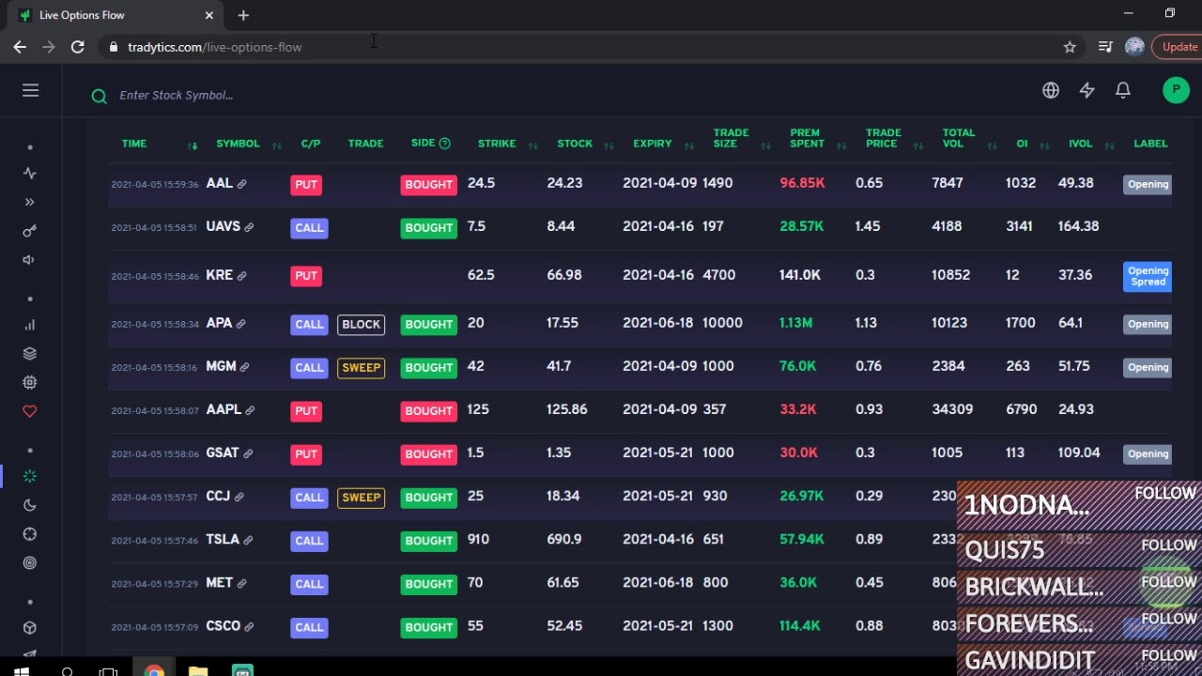Click the globe icon in header
This screenshot has height=676, width=1202.
pyautogui.click(x=1051, y=90)
